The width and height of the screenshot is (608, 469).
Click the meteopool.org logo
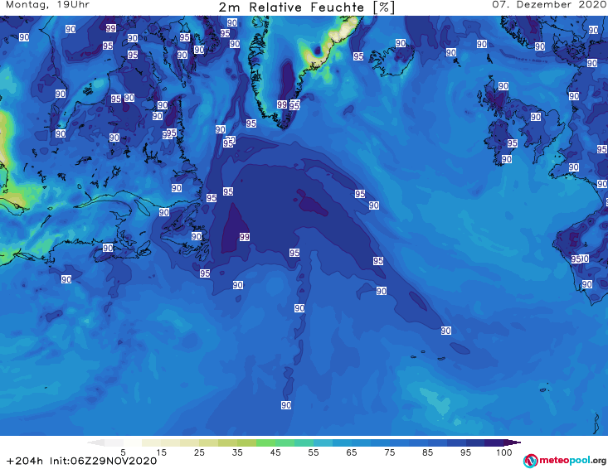565,461
